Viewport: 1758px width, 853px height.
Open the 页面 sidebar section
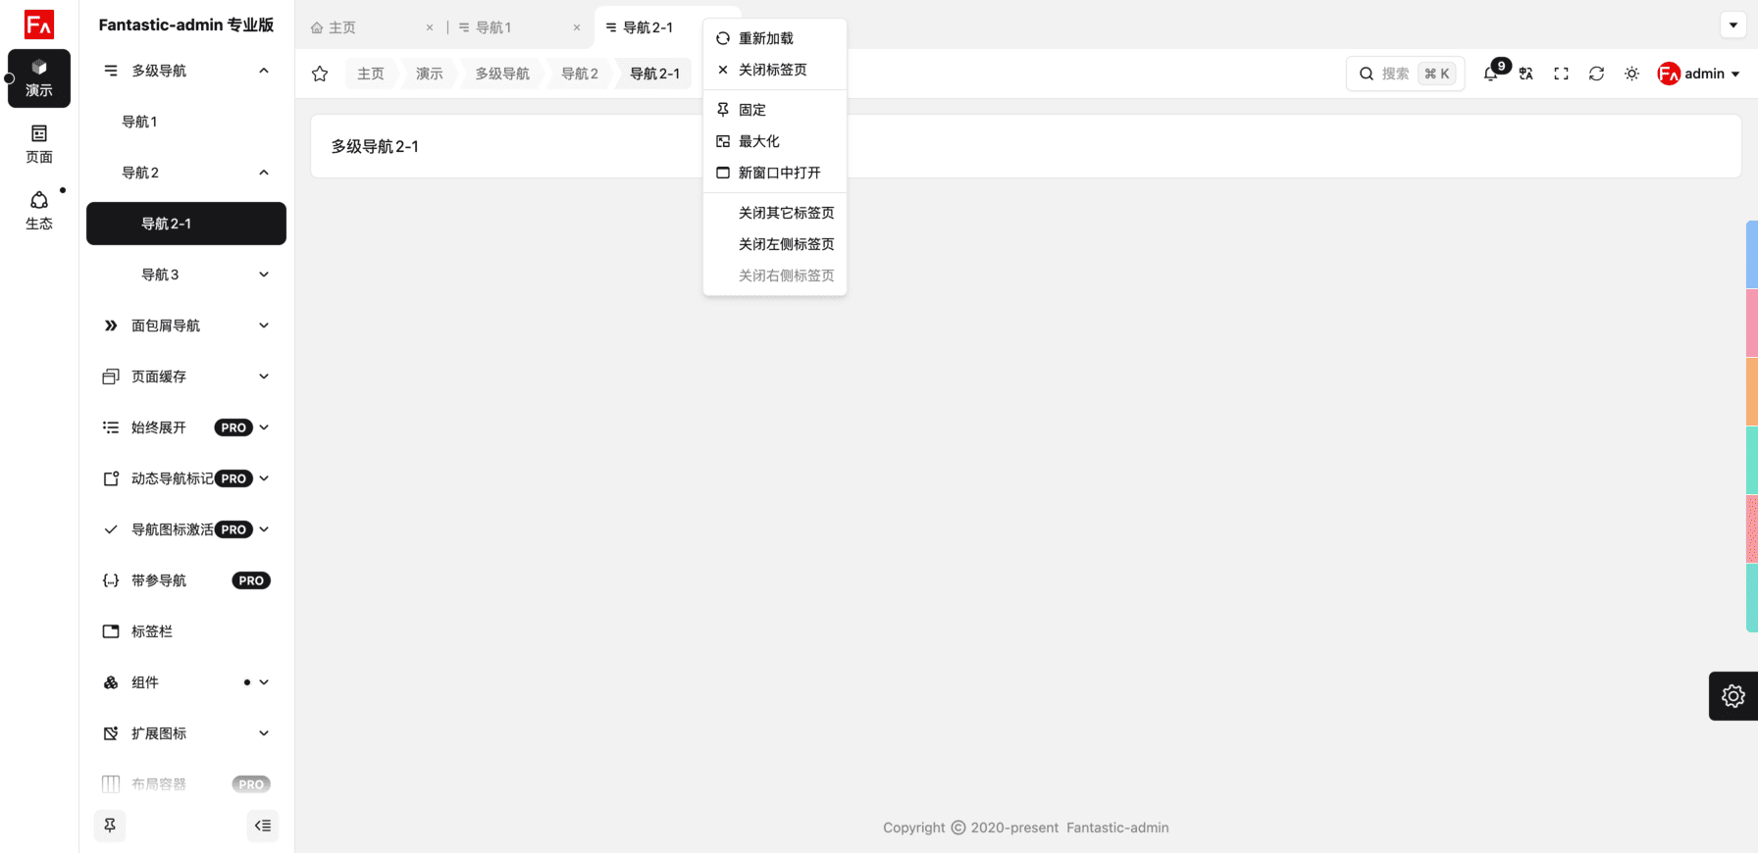(x=39, y=143)
